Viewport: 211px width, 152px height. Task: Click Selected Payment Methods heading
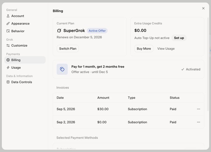pyautogui.click(x=77, y=138)
